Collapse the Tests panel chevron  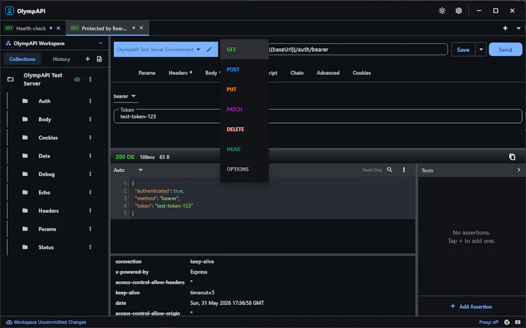(519, 170)
